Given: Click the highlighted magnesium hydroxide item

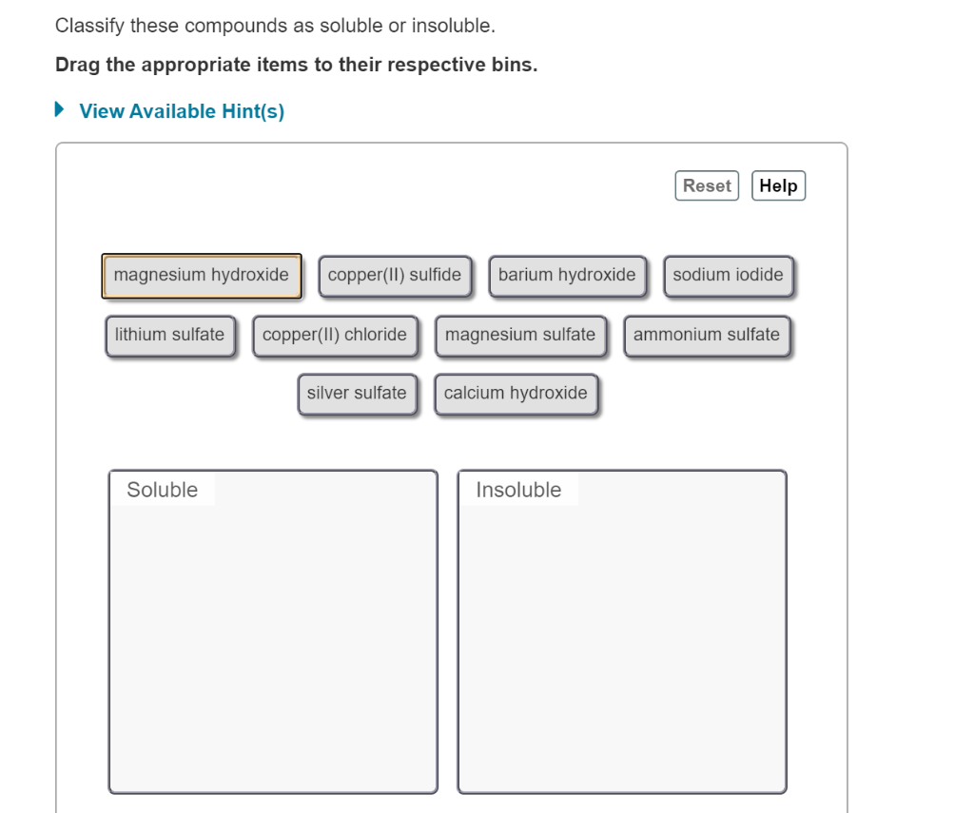Looking at the screenshot, I should [x=203, y=276].
